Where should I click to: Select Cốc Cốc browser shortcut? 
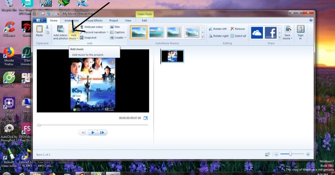coord(9,80)
